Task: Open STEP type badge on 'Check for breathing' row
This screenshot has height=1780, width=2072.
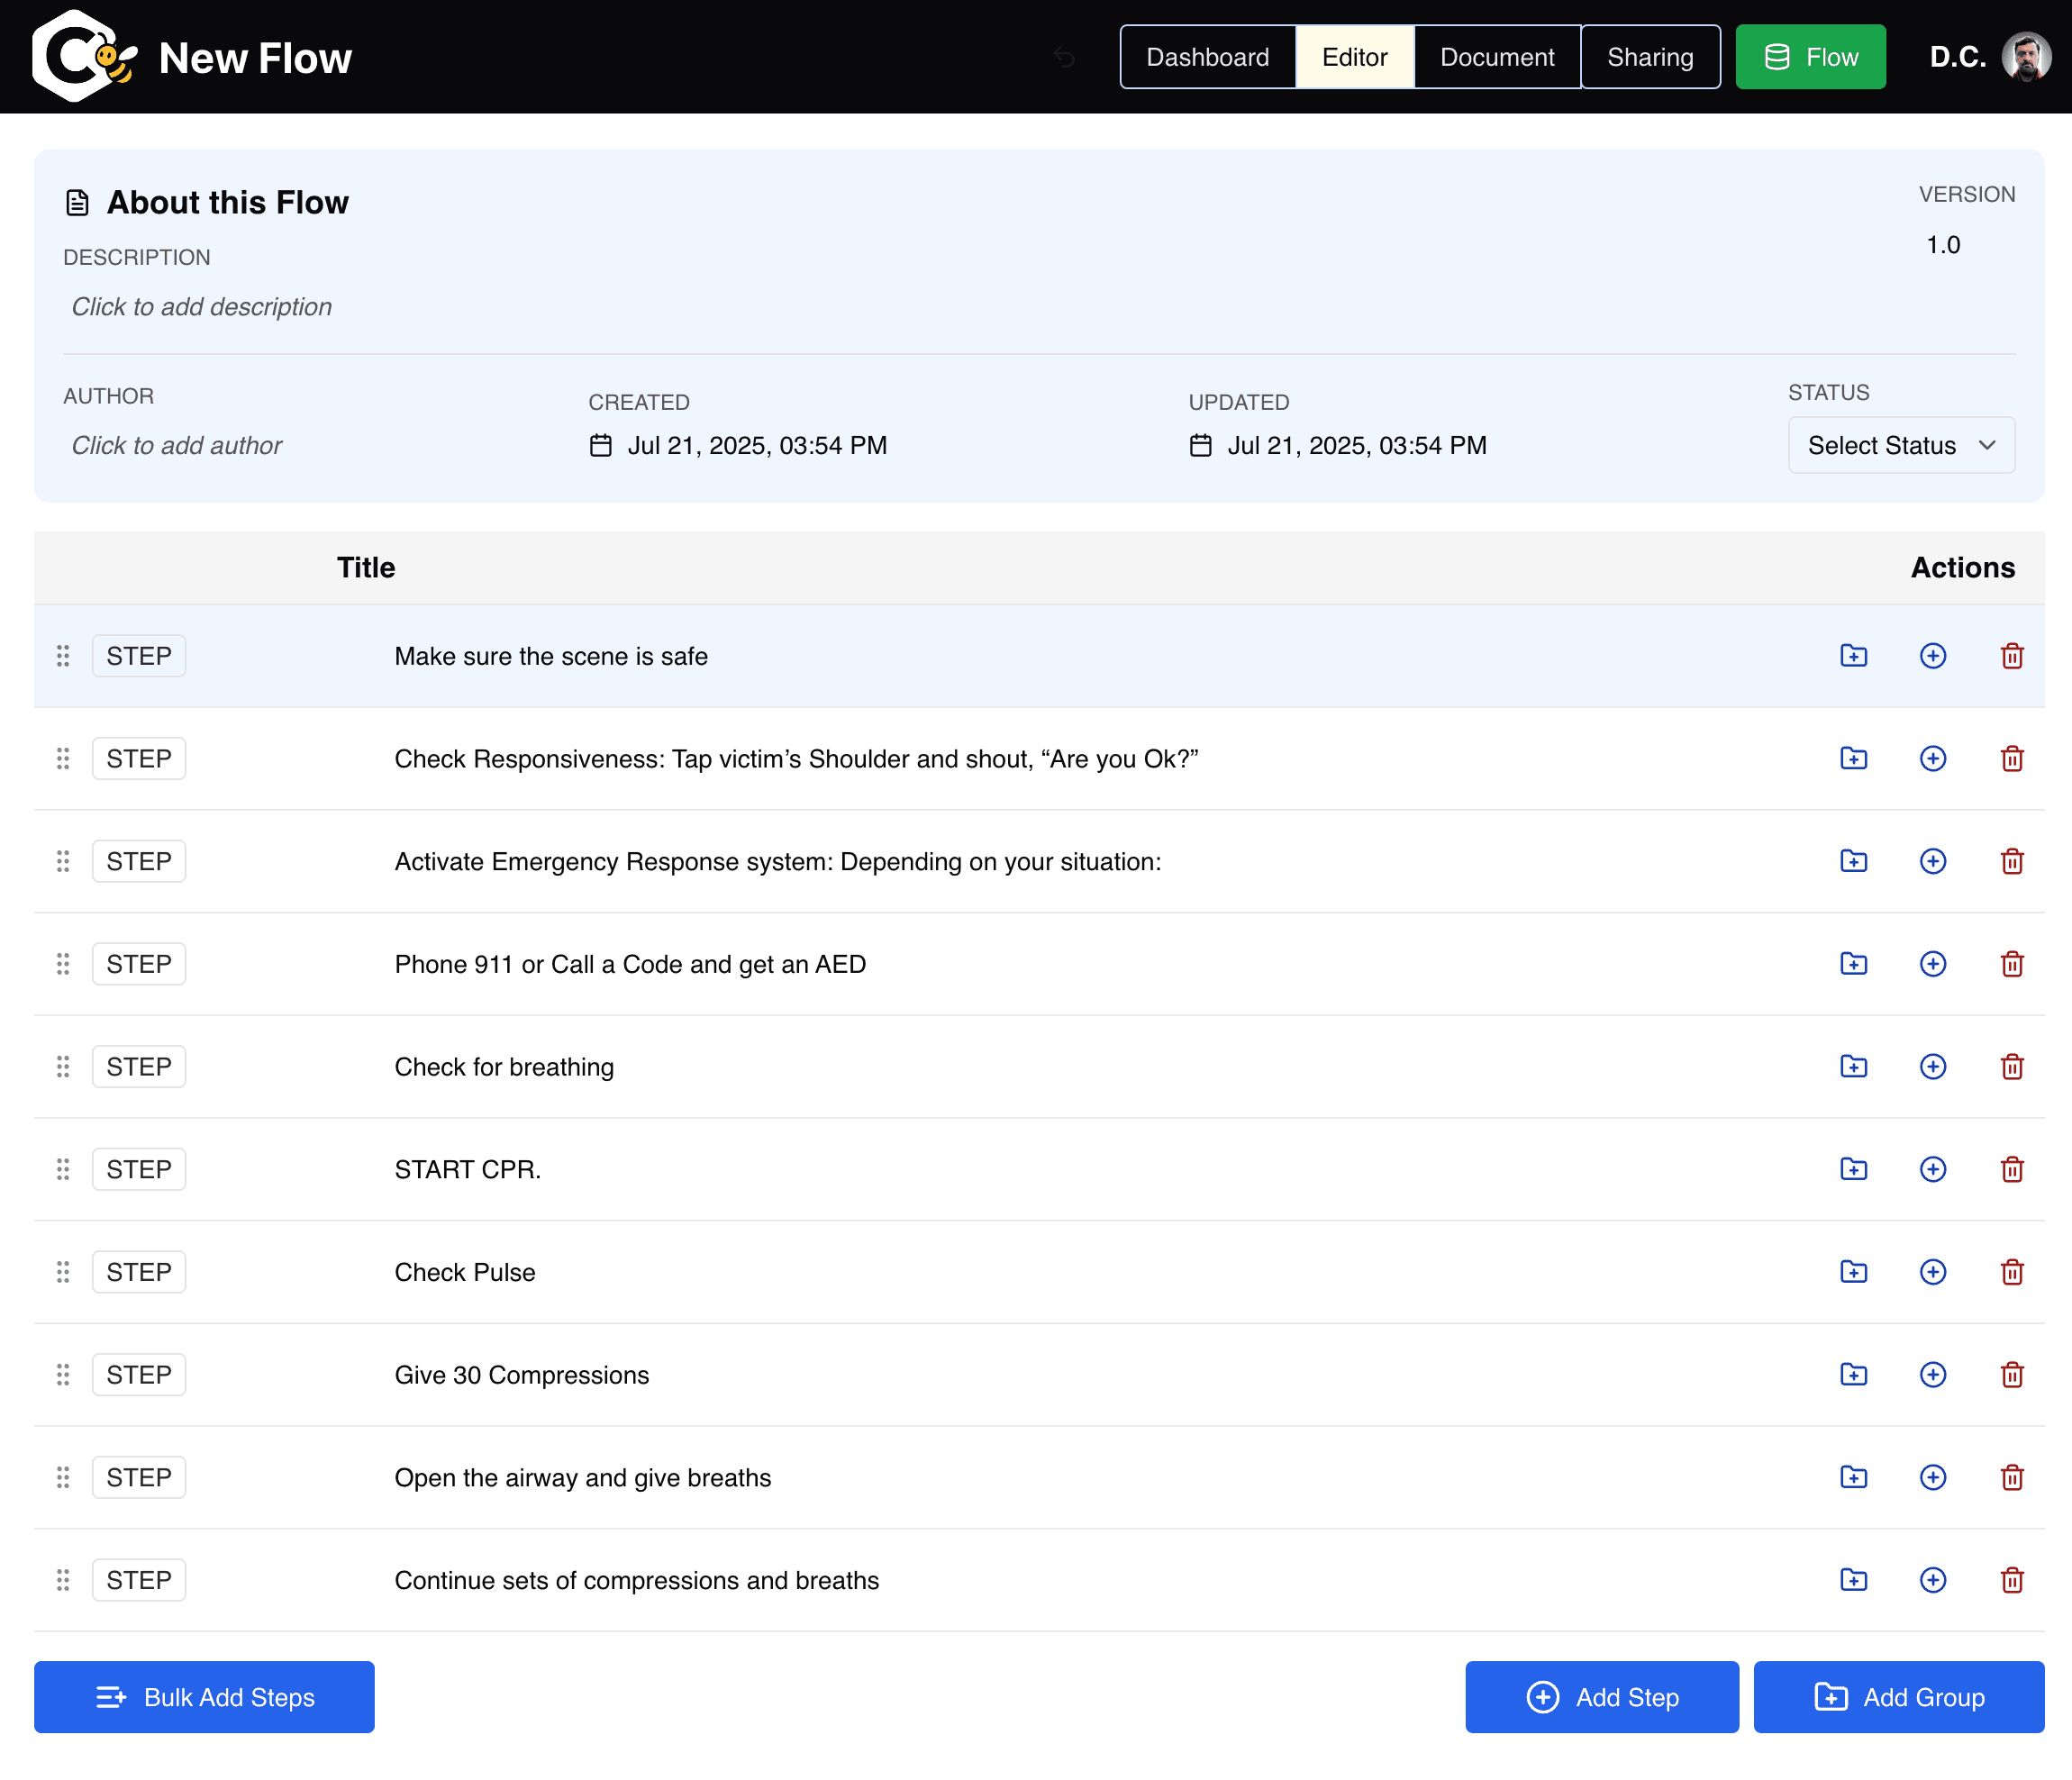Action: [x=139, y=1067]
